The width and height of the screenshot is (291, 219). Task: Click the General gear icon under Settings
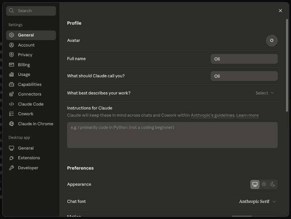tap(11, 35)
